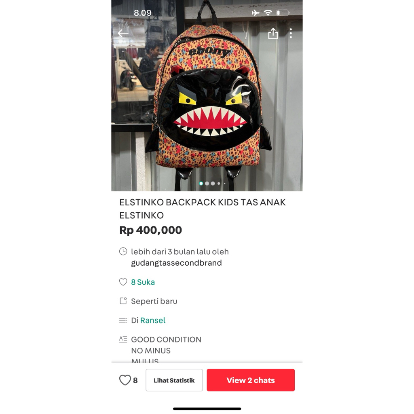The image size is (414, 414).
Task: Toggle the heart like button with count 8
Action: 128,380
